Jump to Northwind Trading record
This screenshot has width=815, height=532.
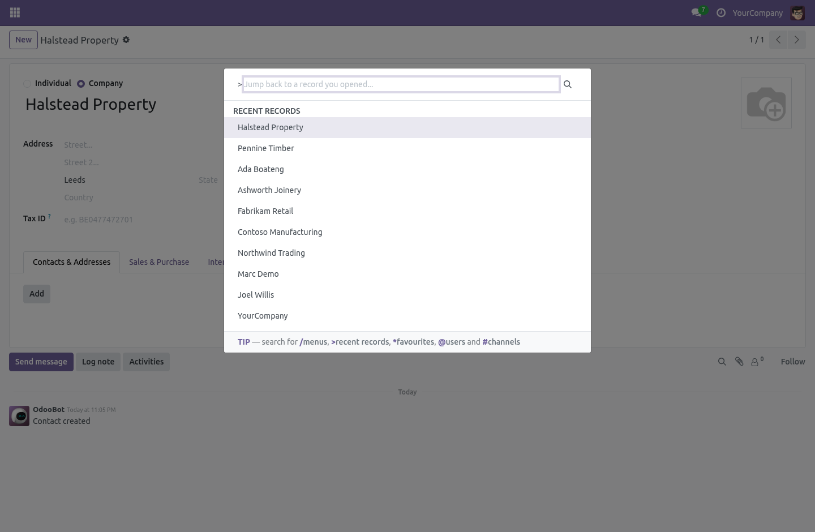click(407, 253)
